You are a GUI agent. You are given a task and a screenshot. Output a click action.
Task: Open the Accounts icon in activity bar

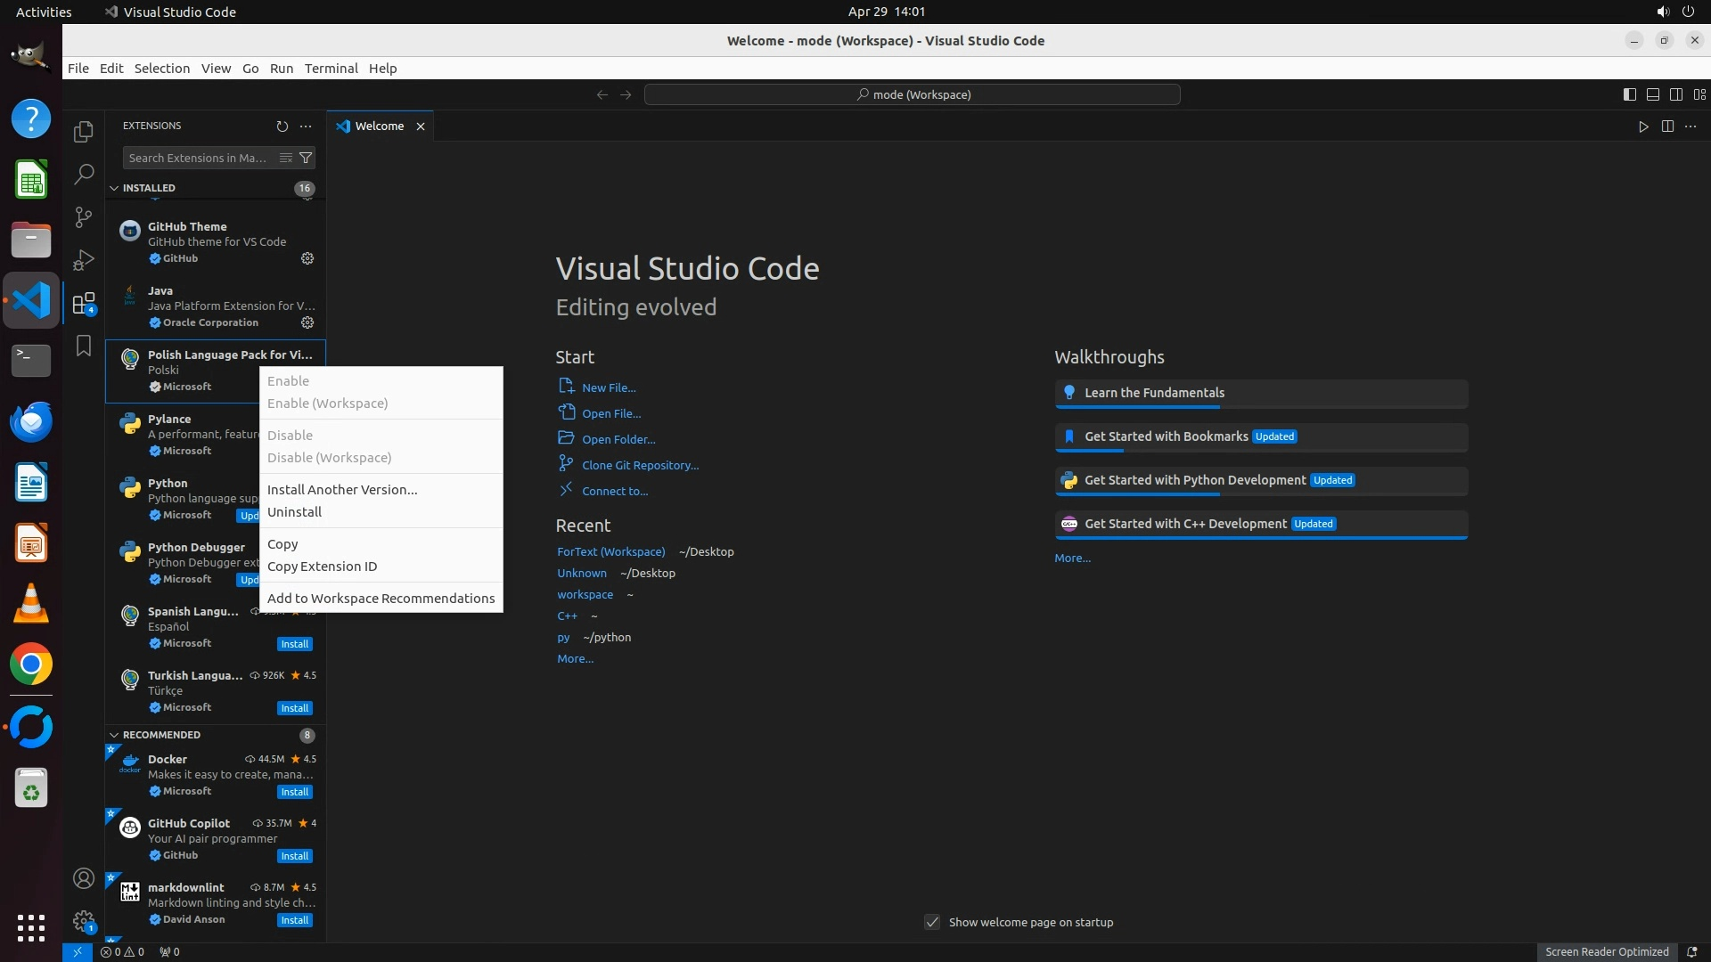(x=84, y=879)
